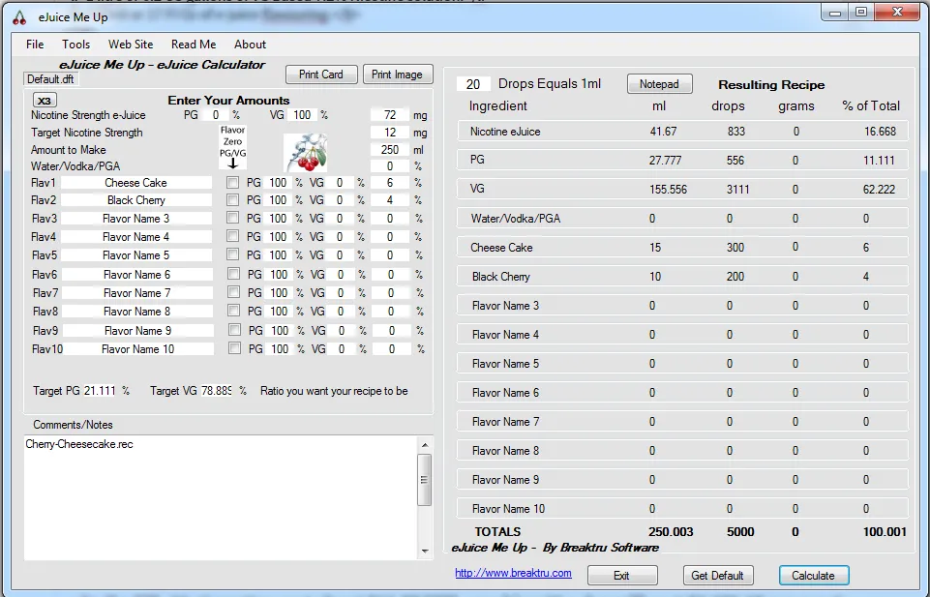Viewport: 930px width, 597px height.
Task: Open the File menu
Action: 35,45
